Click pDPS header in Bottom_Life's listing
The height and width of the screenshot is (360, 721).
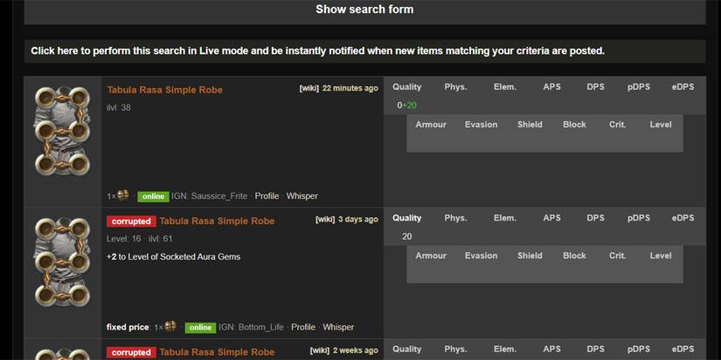coord(639,218)
